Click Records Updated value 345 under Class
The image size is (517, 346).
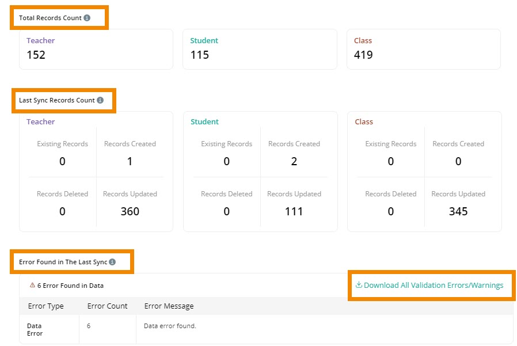click(x=458, y=211)
